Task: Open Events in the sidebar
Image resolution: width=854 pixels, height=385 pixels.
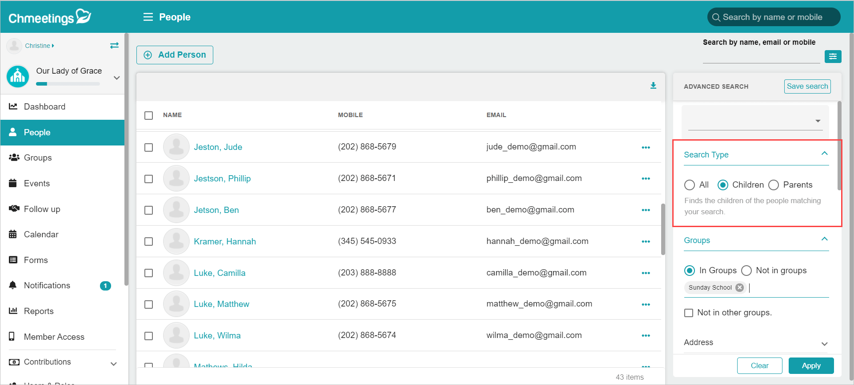Action: [62, 184]
